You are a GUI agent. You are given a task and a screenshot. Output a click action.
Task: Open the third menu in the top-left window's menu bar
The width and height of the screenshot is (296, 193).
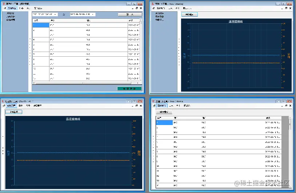28,8
